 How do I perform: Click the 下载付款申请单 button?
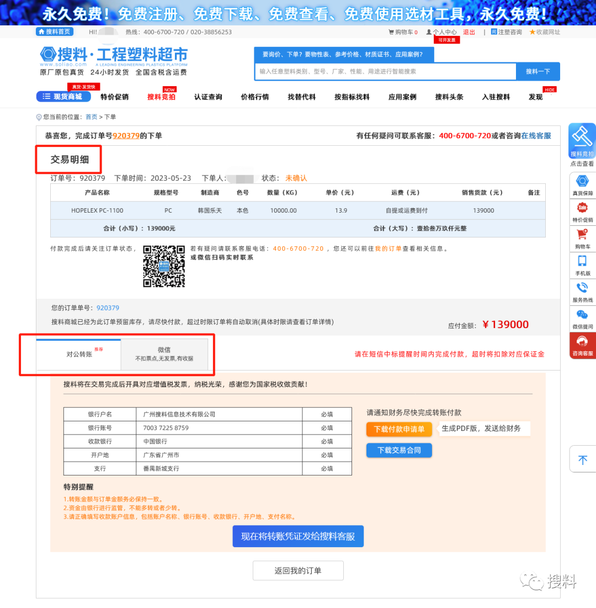click(399, 429)
